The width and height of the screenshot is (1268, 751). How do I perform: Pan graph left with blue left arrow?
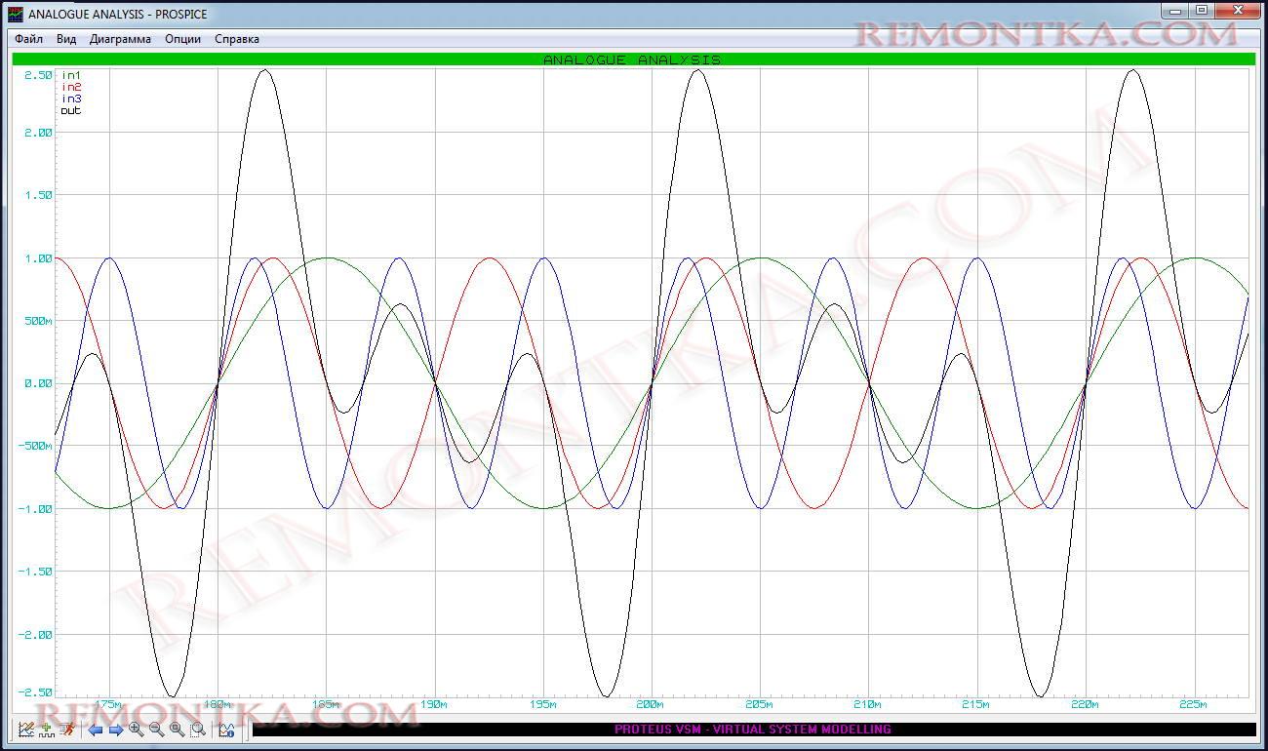[x=96, y=729]
